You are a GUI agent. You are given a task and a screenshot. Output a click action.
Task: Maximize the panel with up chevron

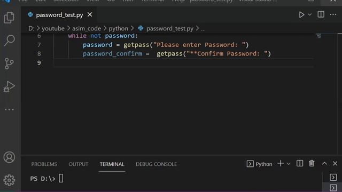(324, 164)
